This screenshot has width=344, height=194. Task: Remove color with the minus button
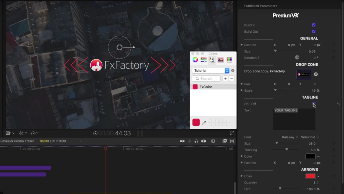231,78
